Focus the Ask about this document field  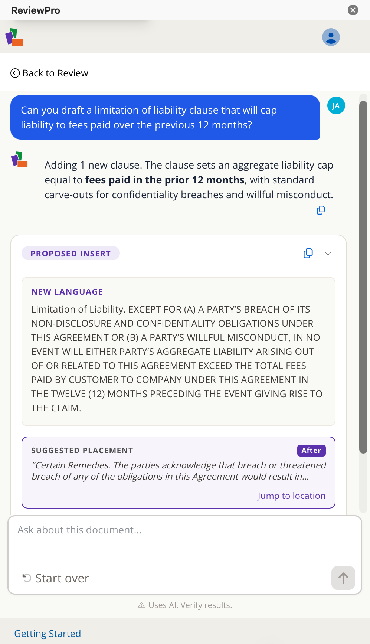[185, 539]
